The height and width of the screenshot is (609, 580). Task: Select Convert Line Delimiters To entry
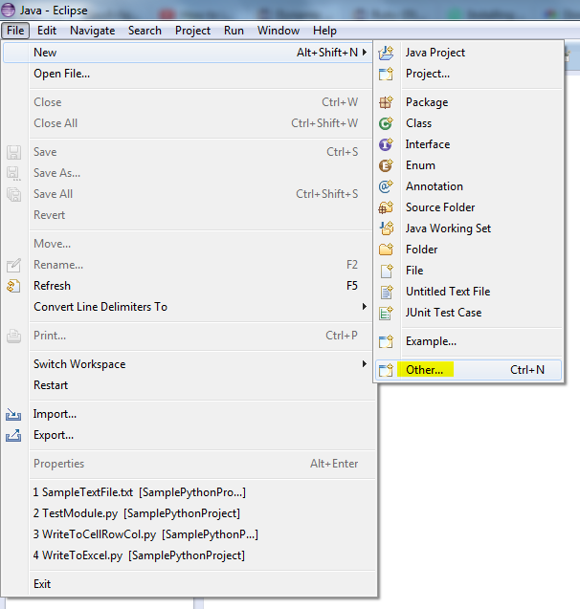(189, 307)
